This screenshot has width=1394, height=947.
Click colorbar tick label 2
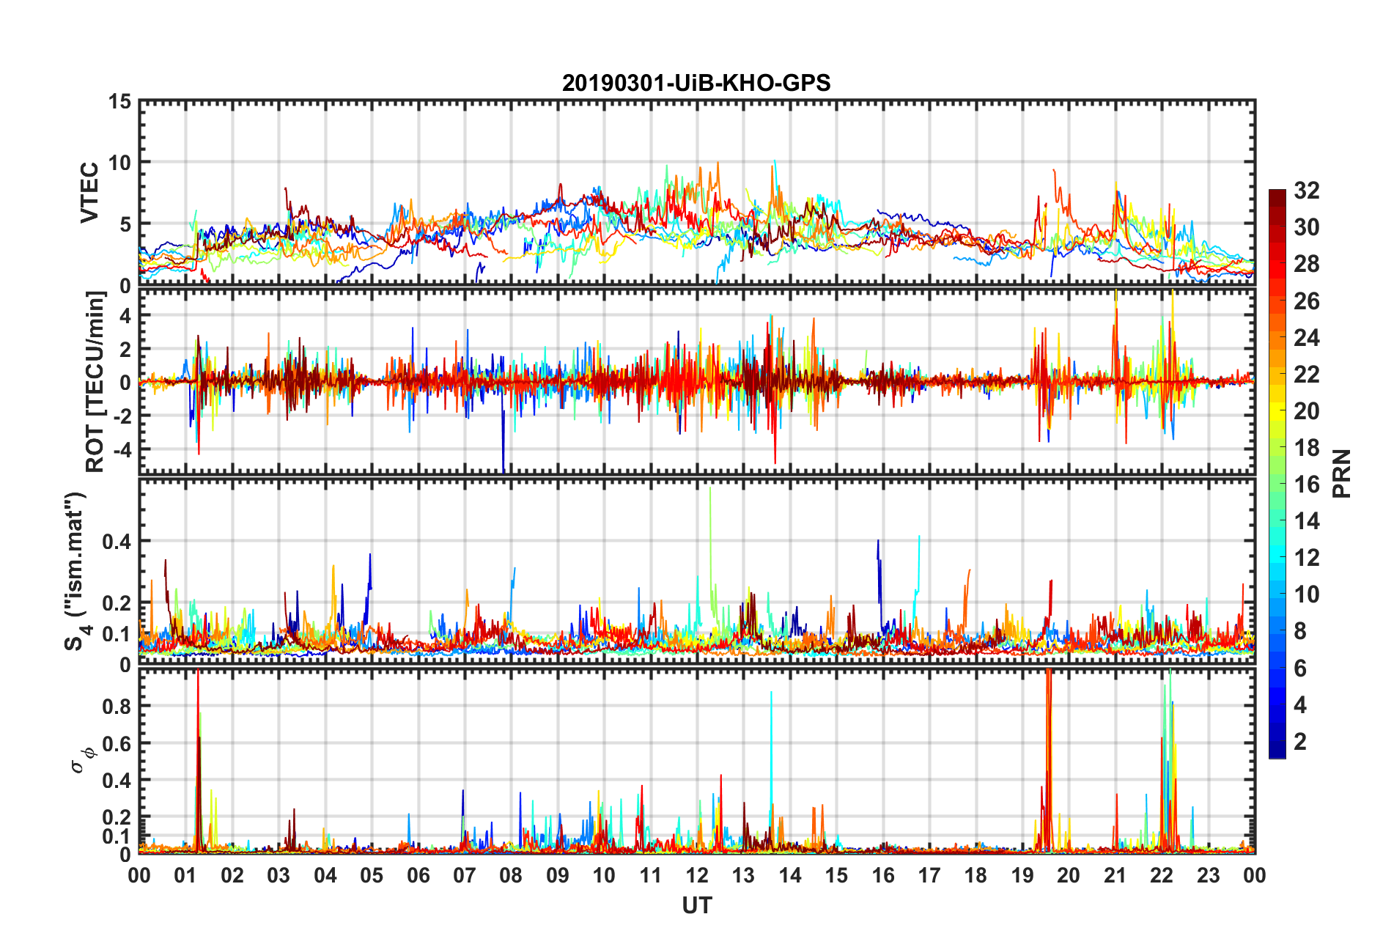(1300, 742)
